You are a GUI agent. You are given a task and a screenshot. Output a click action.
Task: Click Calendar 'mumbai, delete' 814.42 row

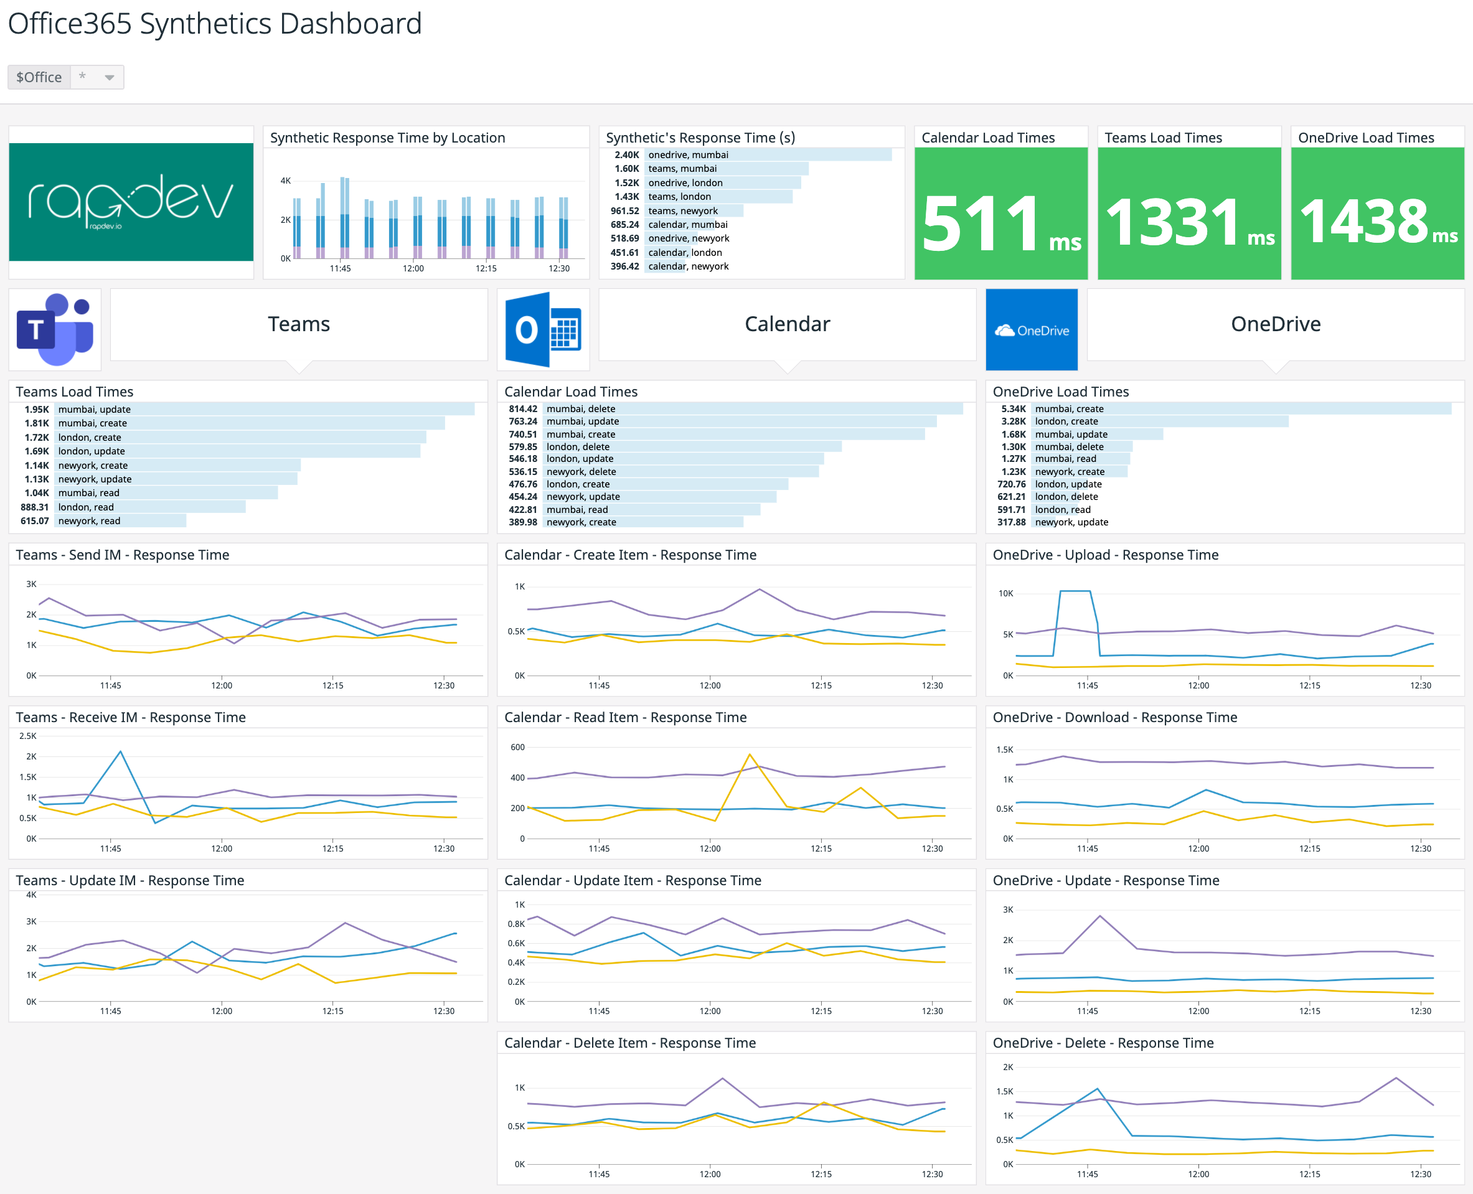point(736,408)
